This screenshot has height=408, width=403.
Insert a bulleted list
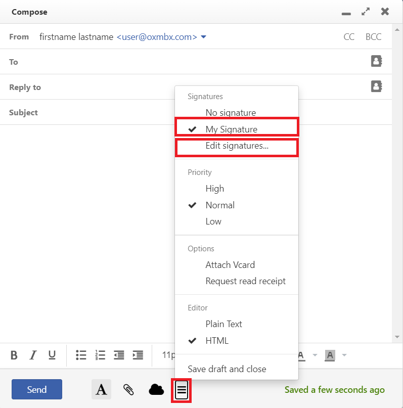(81, 355)
